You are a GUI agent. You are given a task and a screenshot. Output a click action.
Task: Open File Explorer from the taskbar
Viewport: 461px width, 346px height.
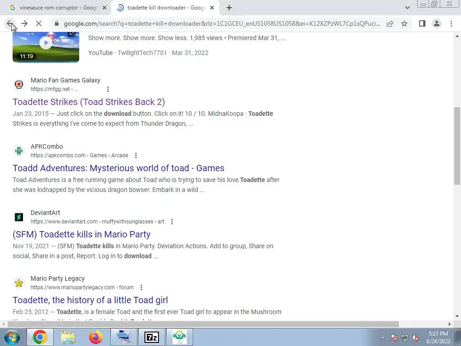click(68, 337)
